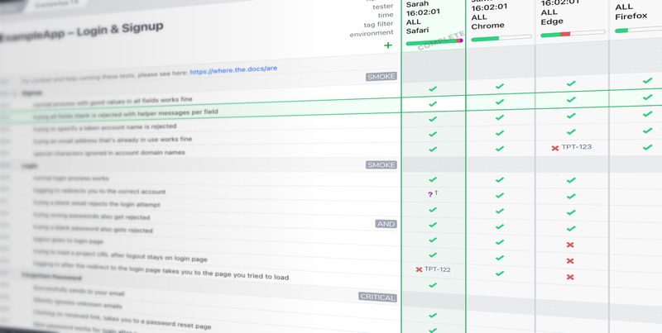
Task: Open the TPT-122 issue reference
Action: pyautogui.click(x=438, y=269)
